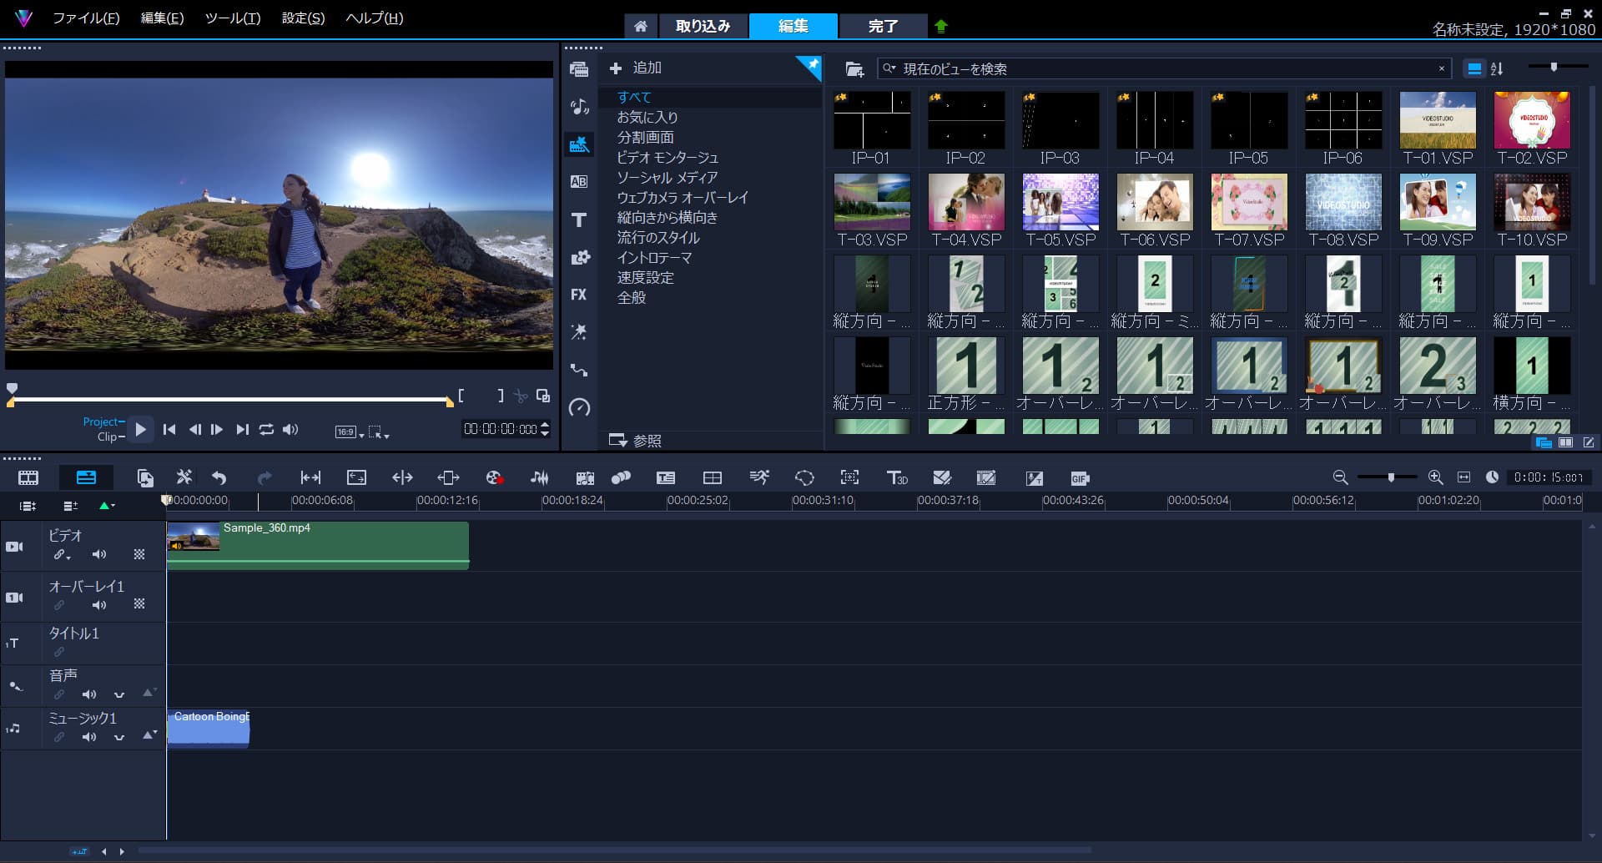Play the preview video

(x=140, y=429)
